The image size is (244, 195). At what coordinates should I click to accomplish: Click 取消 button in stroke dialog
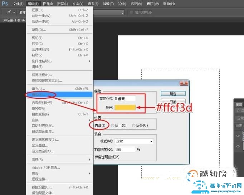(x=173, y=101)
